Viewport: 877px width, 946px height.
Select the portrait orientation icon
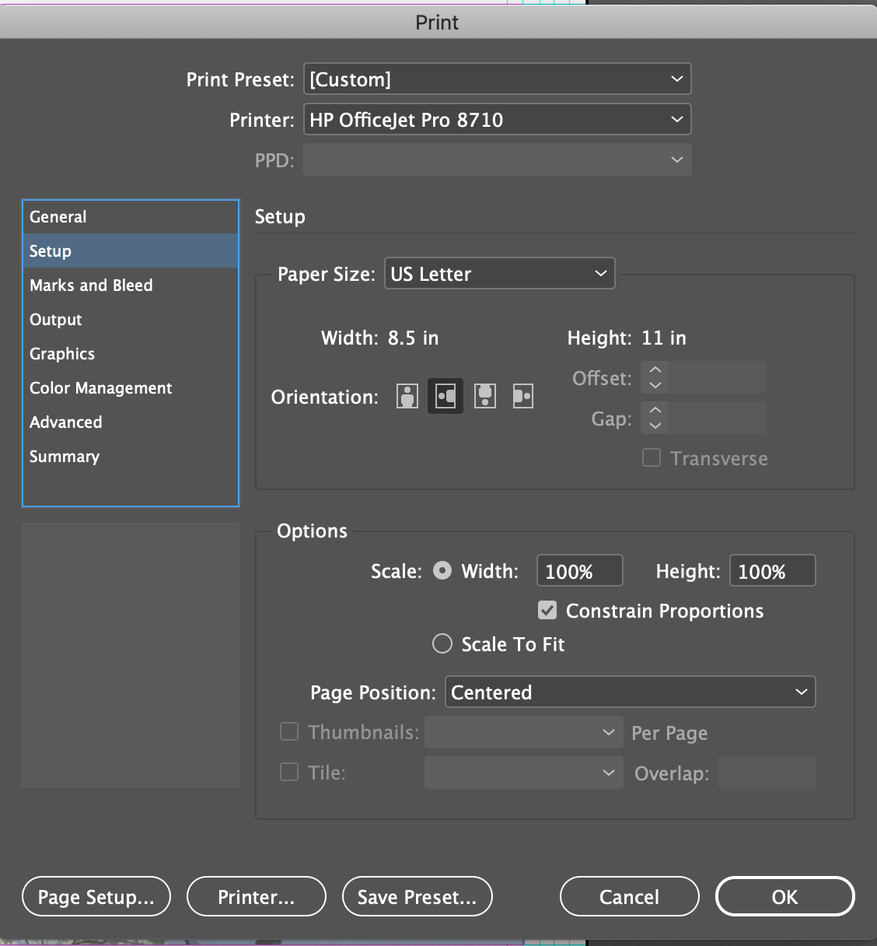[407, 396]
